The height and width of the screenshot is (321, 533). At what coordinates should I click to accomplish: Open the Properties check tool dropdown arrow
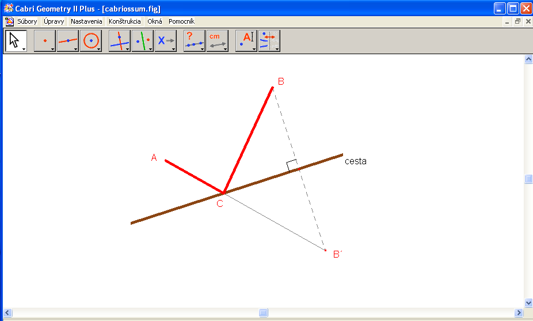click(202, 50)
